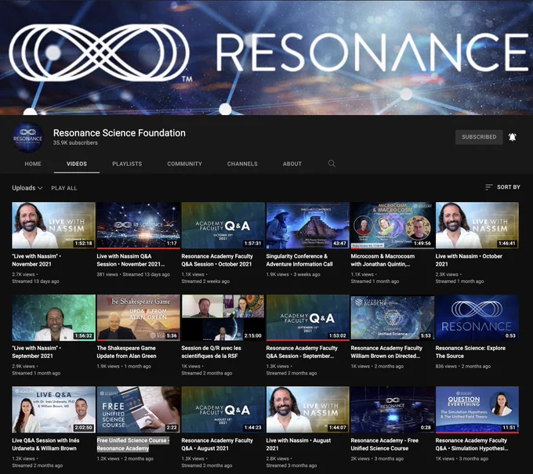Click the Subscribed button
This screenshot has height=474, width=533.
479,137
